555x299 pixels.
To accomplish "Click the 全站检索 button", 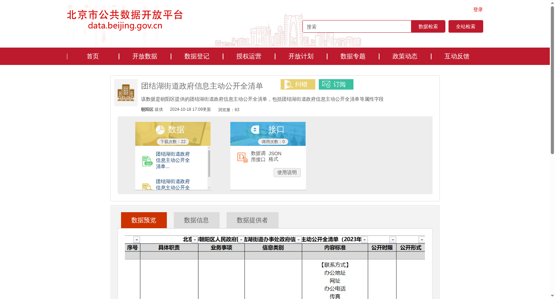I will 466,26.
